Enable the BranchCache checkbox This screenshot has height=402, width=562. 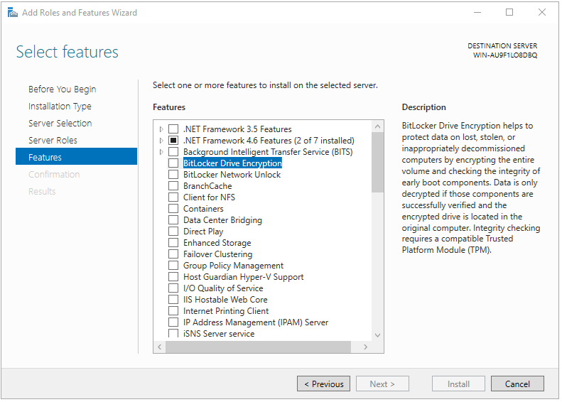click(173, 186)
